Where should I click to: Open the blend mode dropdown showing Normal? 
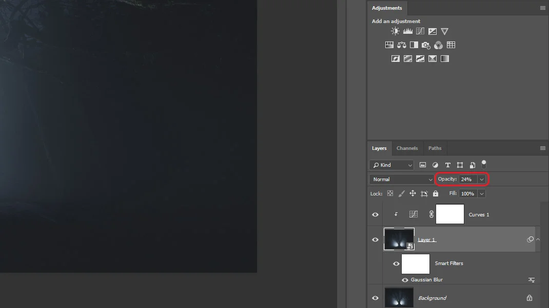coord(400,180)
